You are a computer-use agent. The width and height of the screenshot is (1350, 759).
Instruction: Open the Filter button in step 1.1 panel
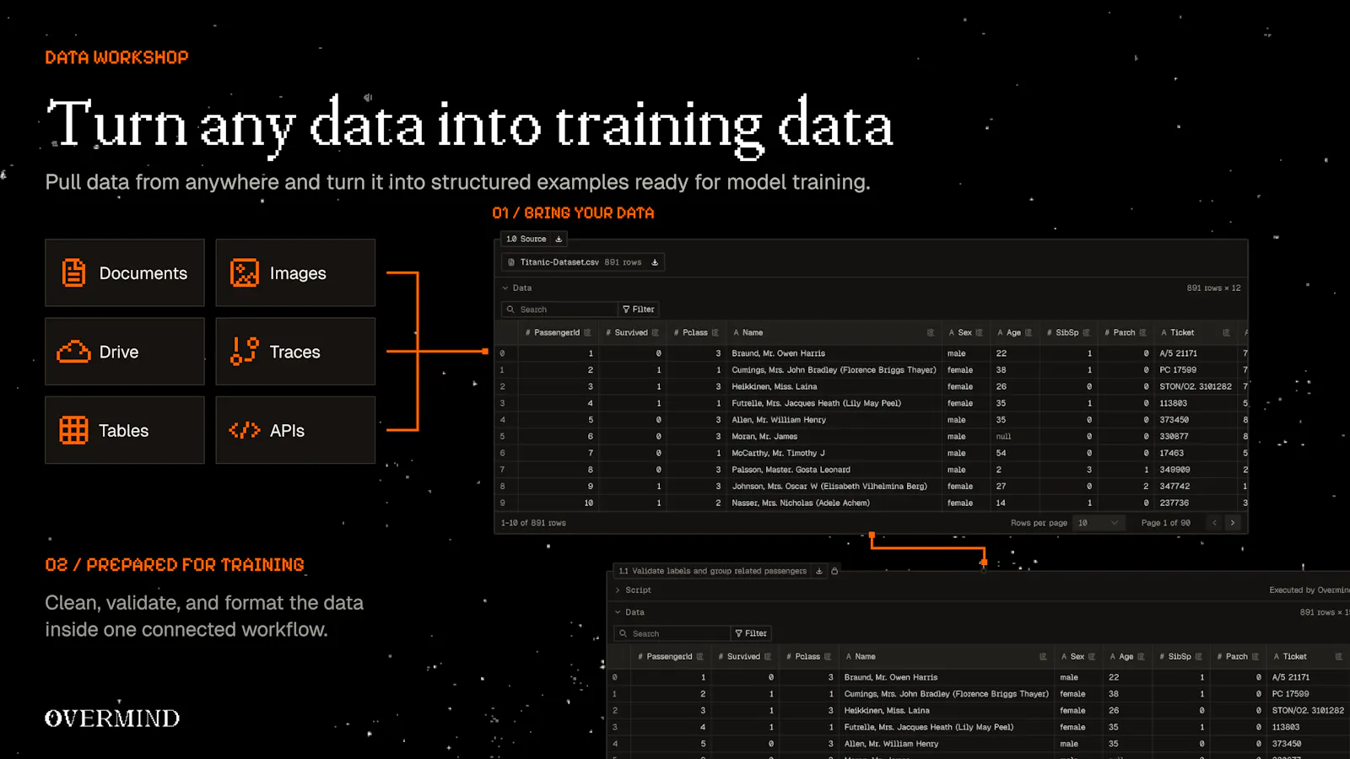point(751,633)
